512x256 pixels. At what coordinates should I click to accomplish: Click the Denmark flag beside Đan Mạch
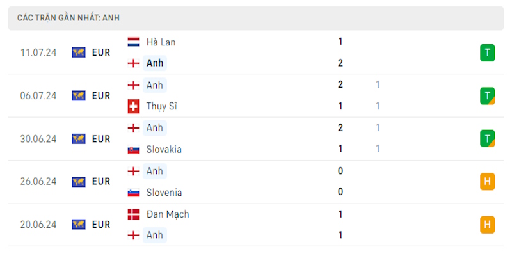133,214
